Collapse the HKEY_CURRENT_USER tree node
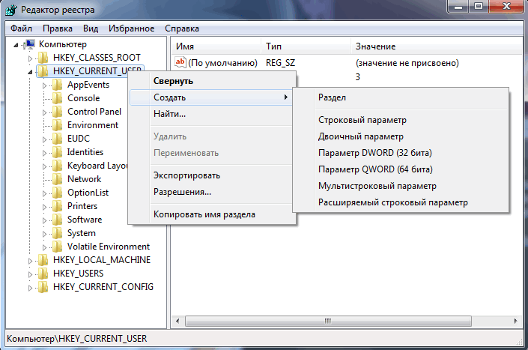This screenshot has height=350, width=528. point(31,72)
